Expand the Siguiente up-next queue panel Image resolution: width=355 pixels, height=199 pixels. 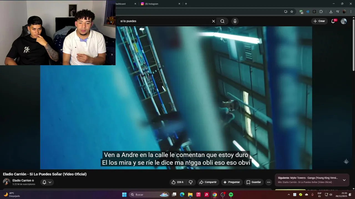(344, 180)
